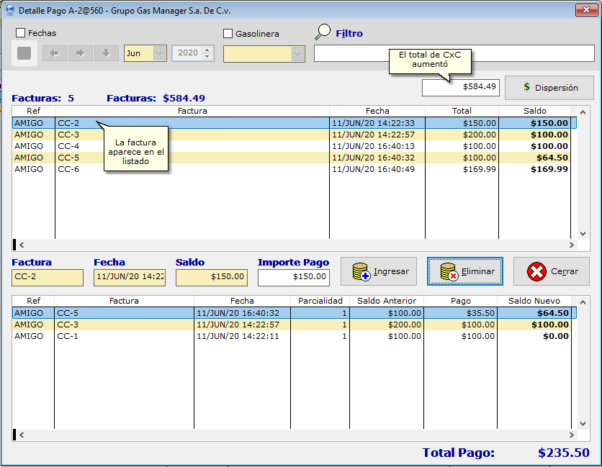Increase the year 2020 spinner
The image size is (602, 467).
208,50
